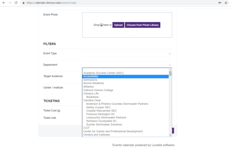
Task: Select Accessibility from department list
Action: 91,76
